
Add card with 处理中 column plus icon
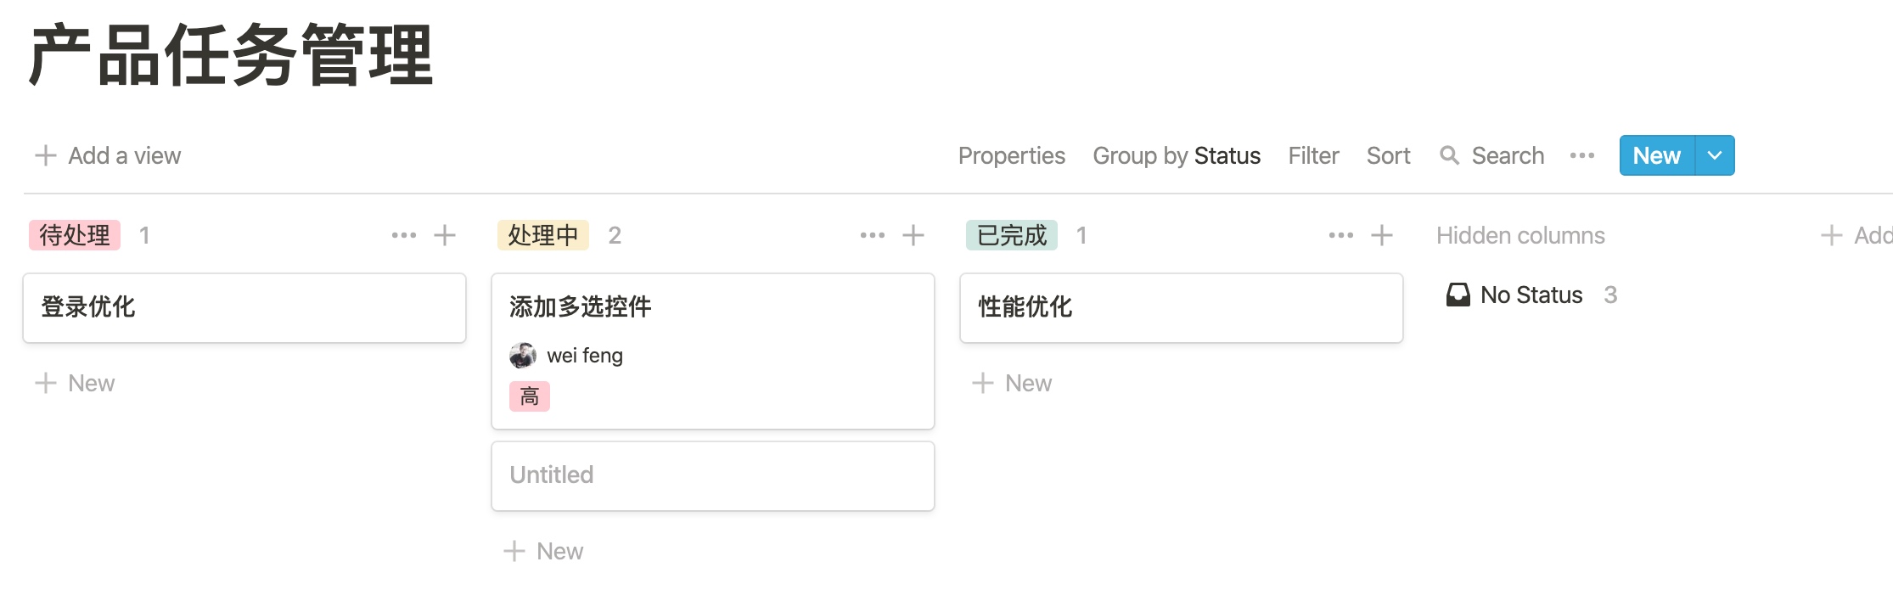point(913,235)
